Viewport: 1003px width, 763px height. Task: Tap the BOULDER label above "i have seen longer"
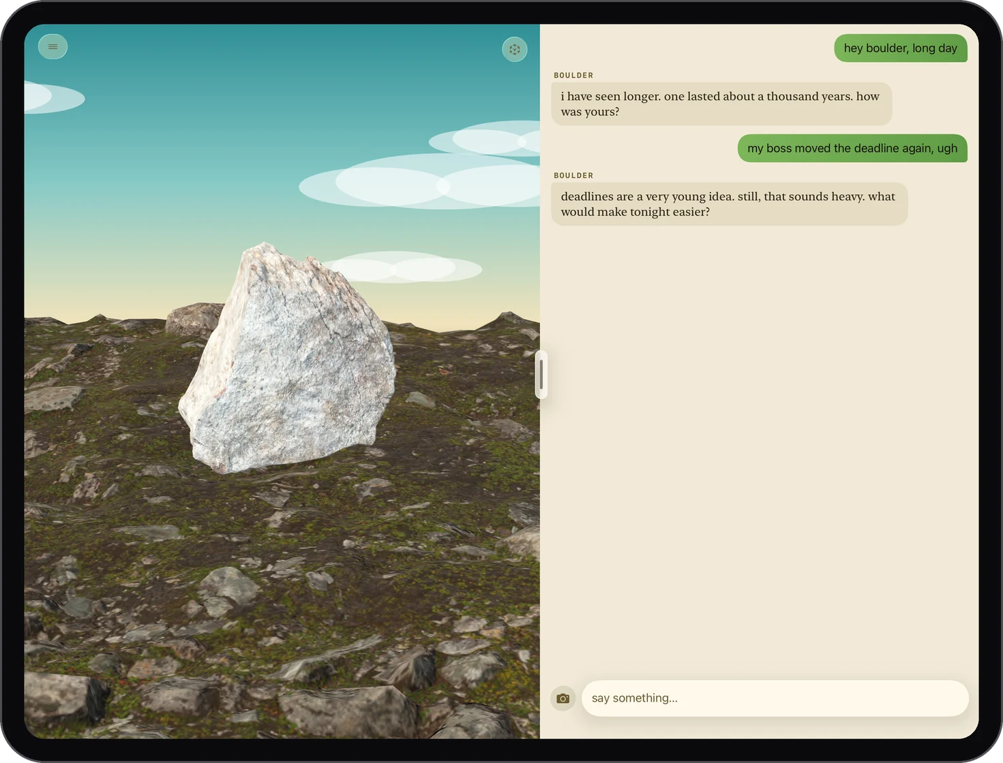click(x=573, y=76)
